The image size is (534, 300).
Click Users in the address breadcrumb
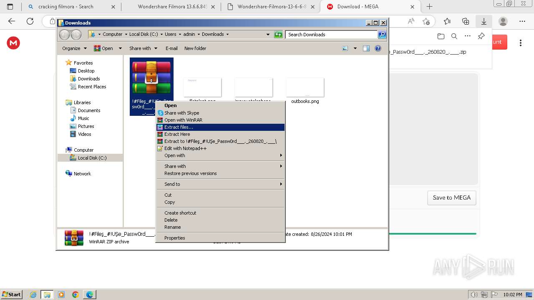click(x=170, y=34)
